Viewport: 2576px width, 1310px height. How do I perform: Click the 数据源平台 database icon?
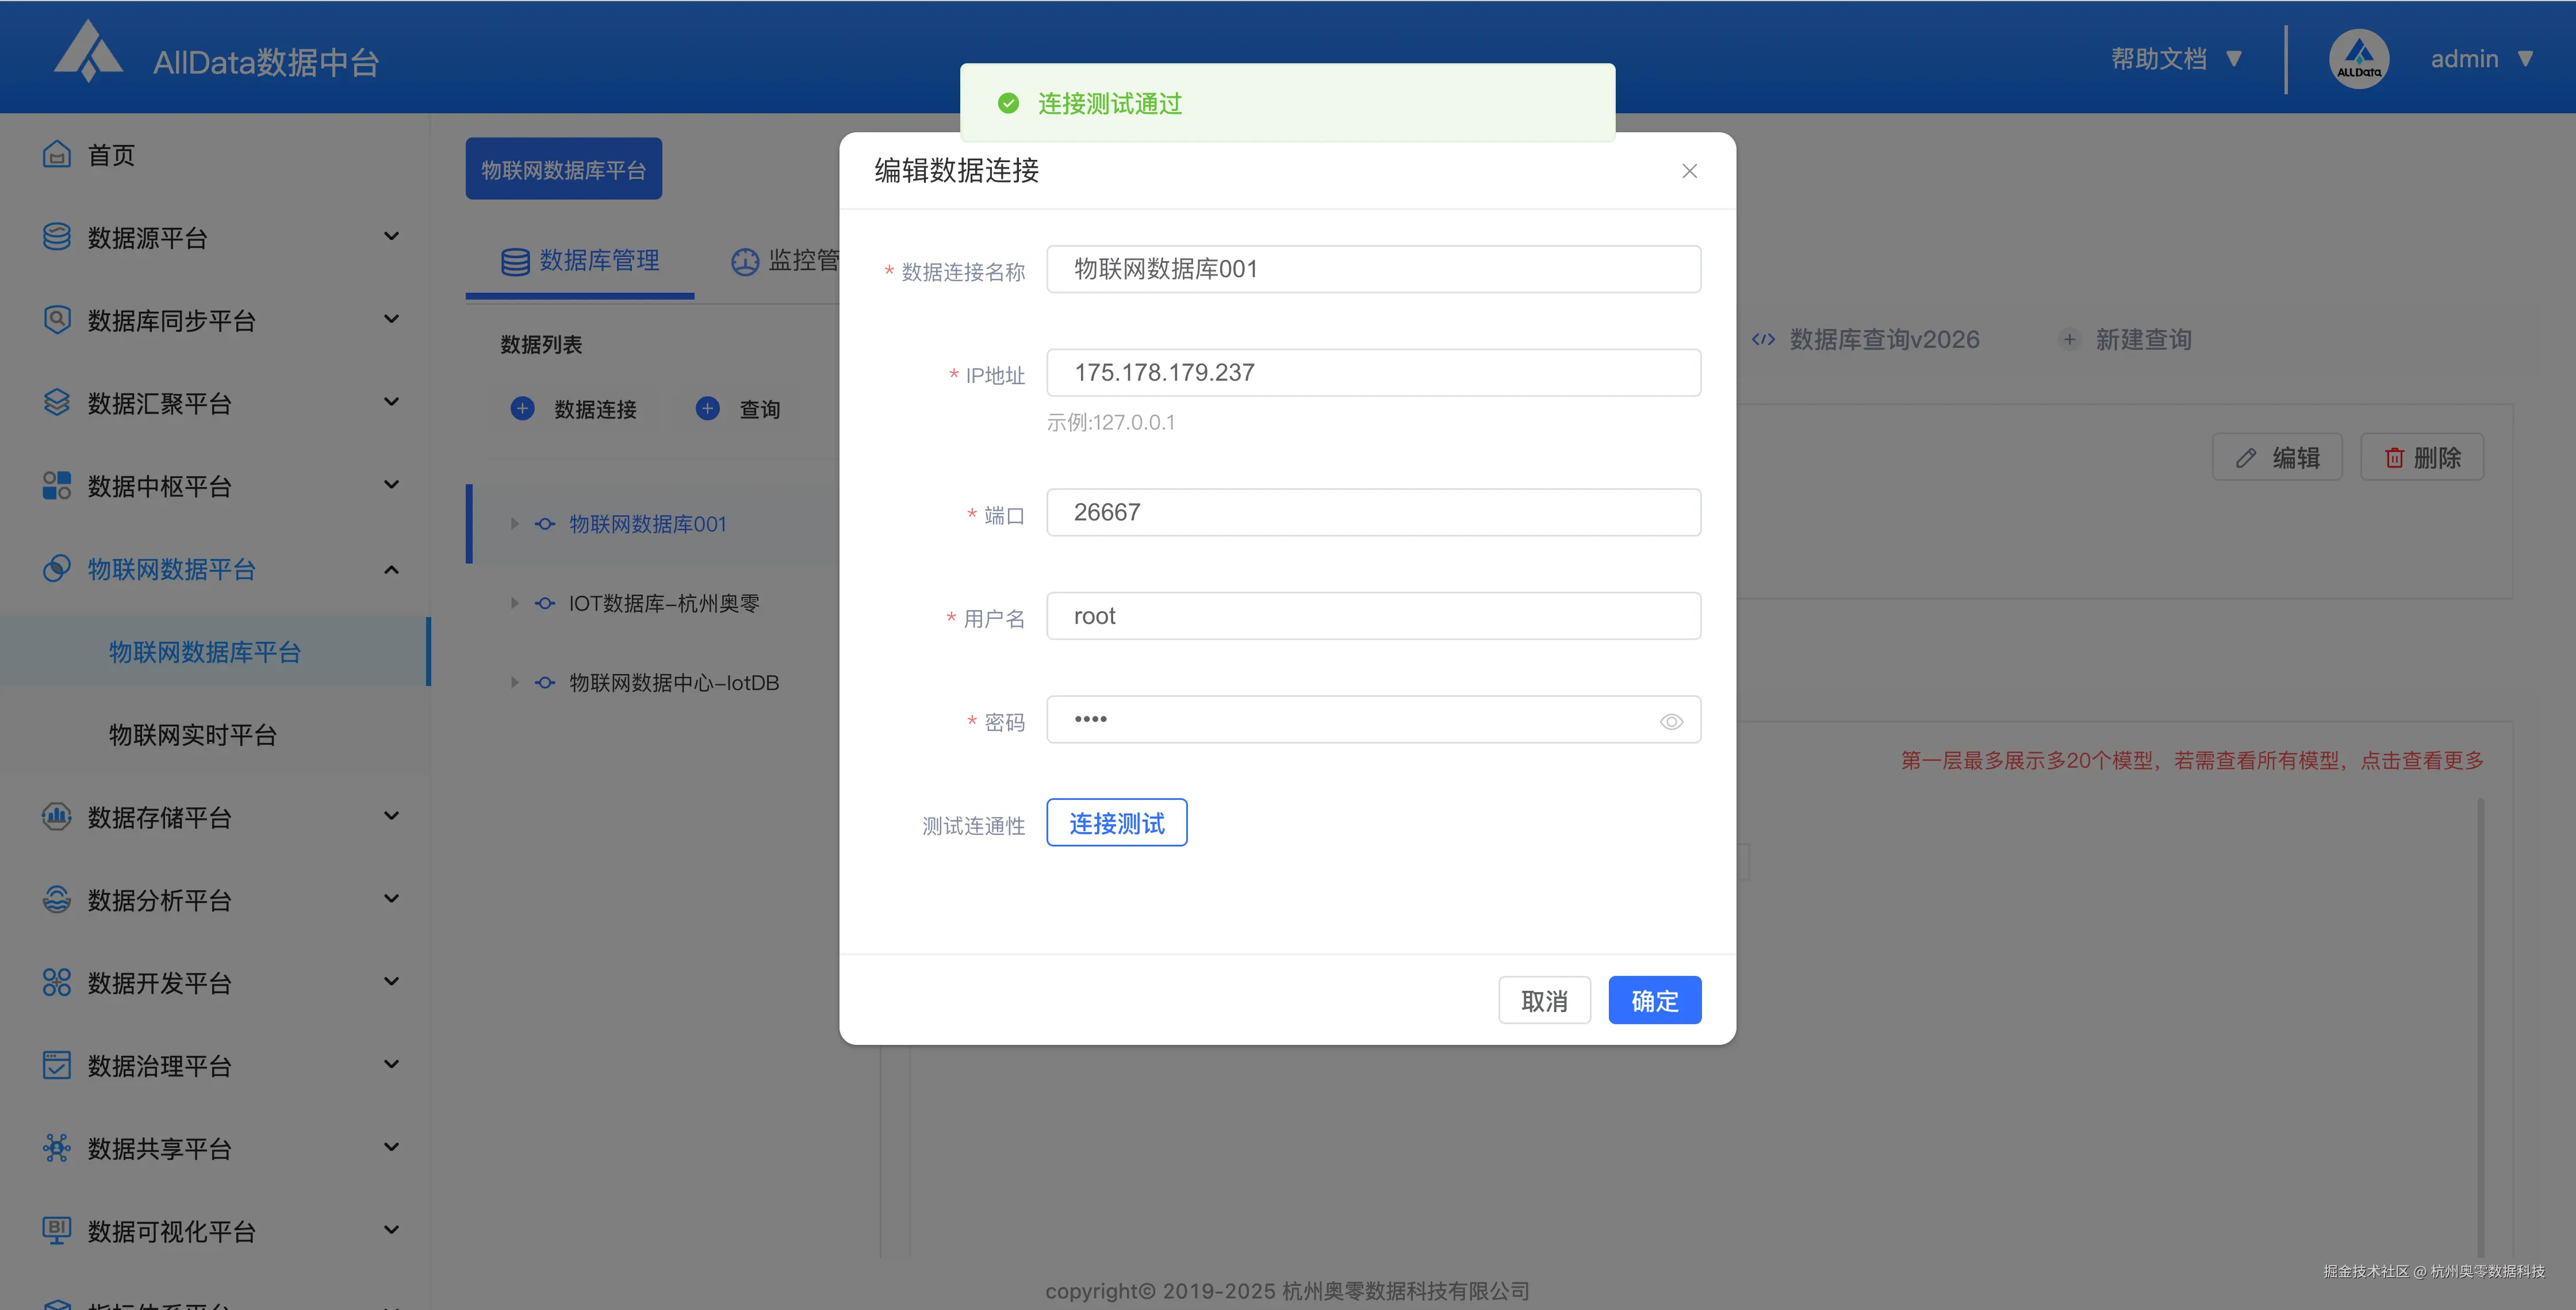pyautogui.click(x=57, y=237)
